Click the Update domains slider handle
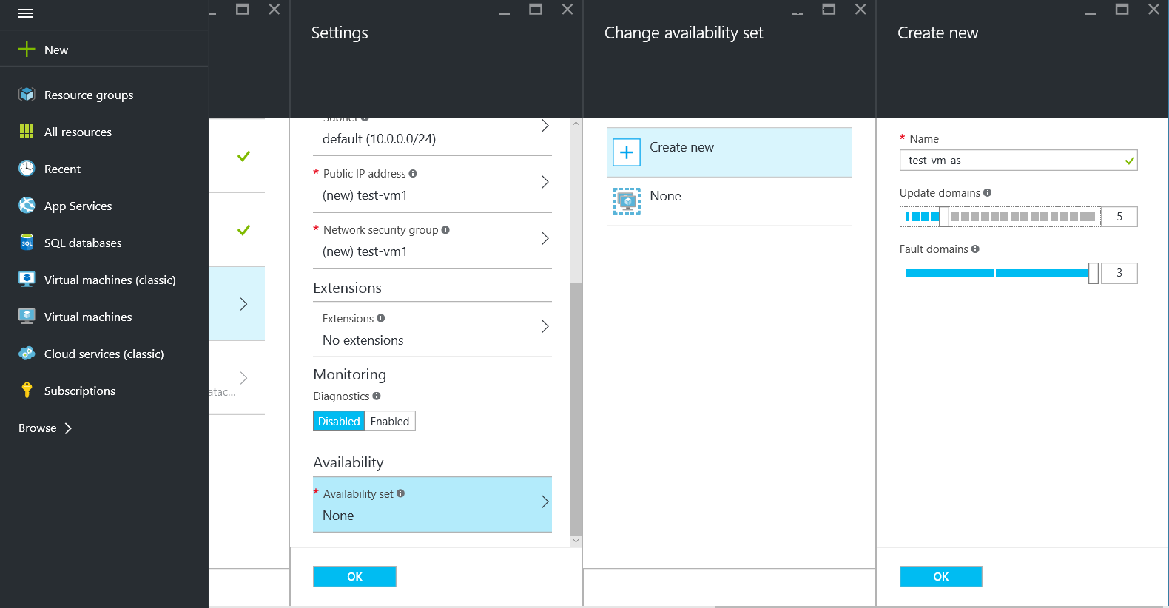 point(944,217)
